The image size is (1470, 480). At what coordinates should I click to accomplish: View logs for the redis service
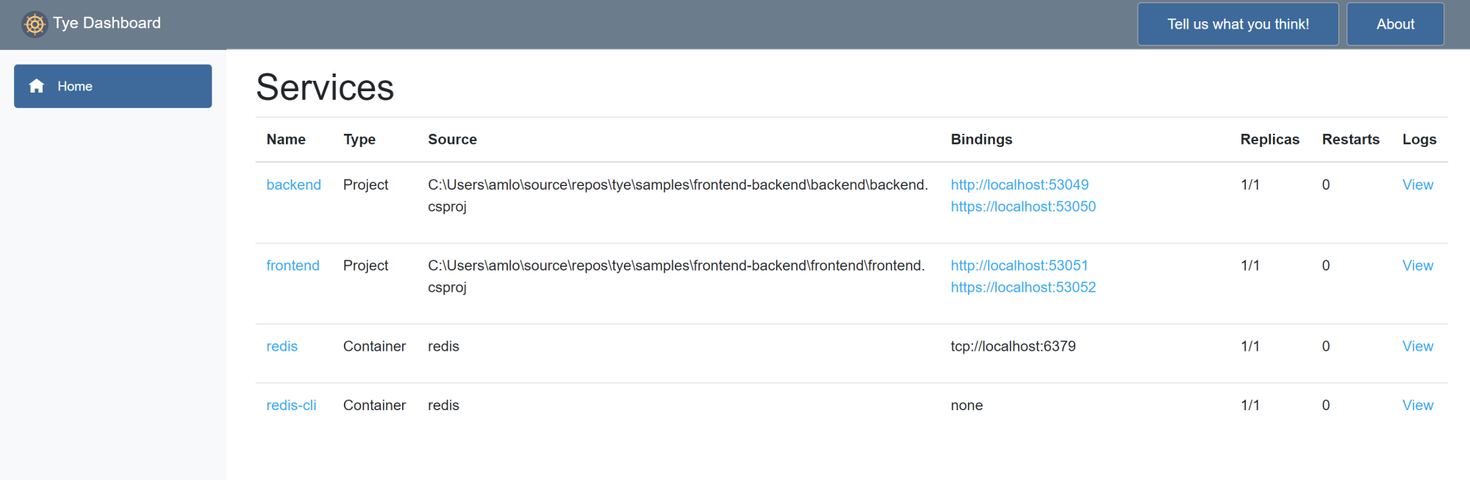pos(1417,346)
